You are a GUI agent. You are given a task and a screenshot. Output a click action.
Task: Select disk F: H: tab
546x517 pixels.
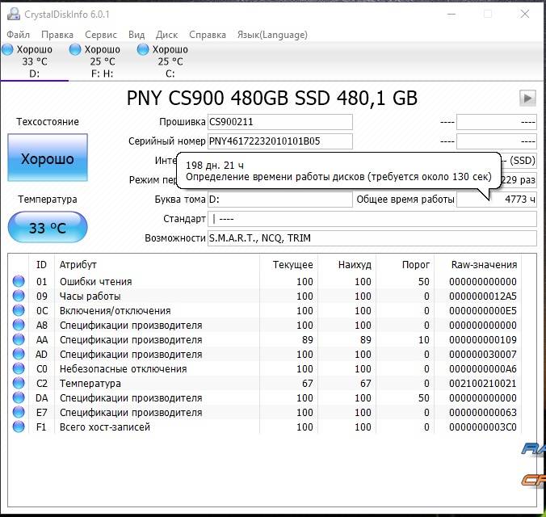[102, 61]
